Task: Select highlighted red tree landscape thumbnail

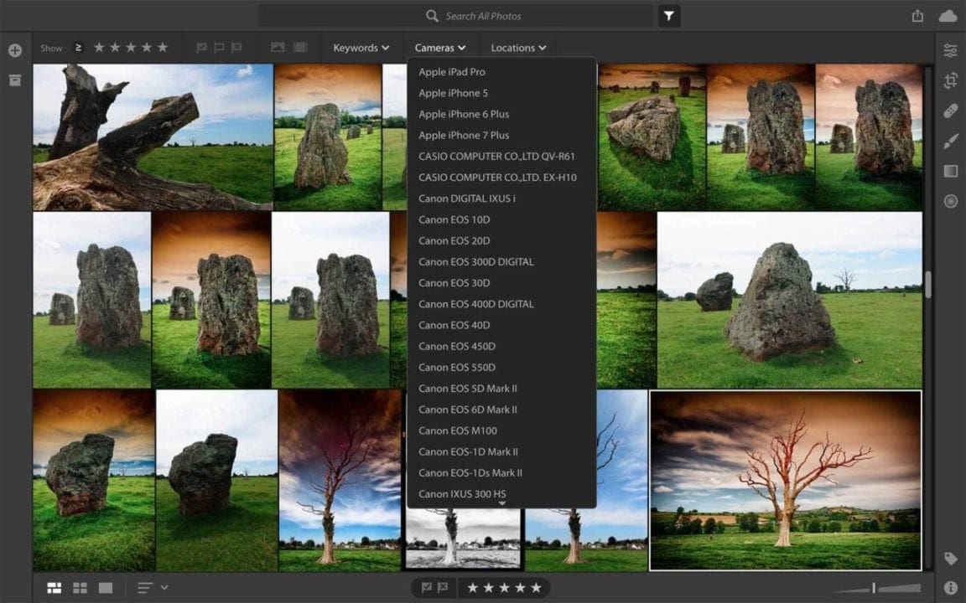Action: [786, 481]
